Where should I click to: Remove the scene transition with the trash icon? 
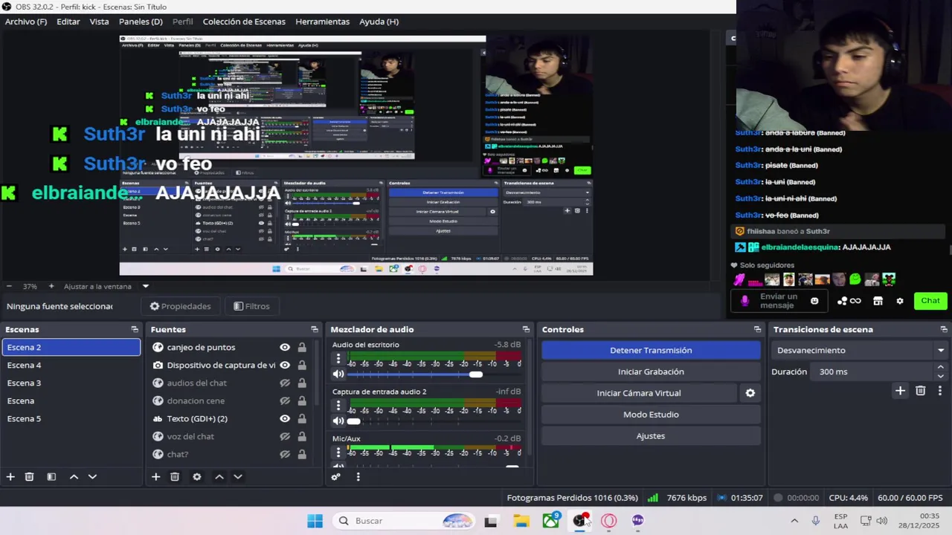[x=920, y=390]
